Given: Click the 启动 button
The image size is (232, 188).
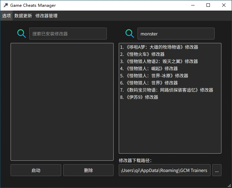Looking at the screenshot, I should click(x=36, y=170).
